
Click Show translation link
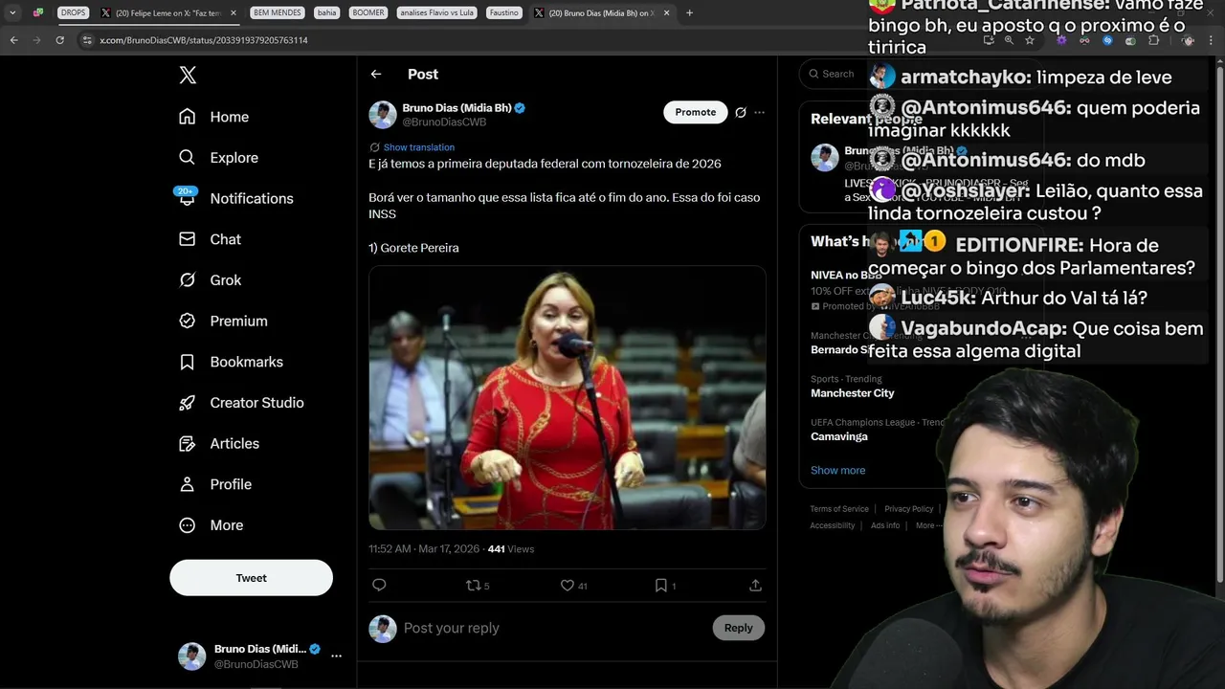(418, 147)
